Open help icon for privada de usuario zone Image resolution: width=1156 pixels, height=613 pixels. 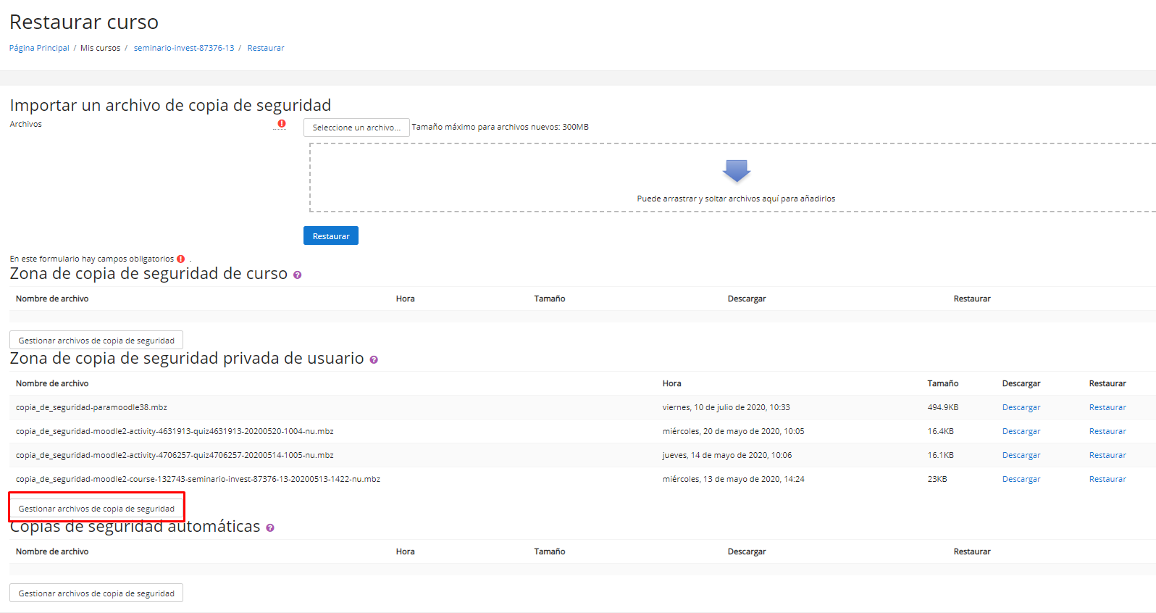pyautogui.click(x=374, y=360)
